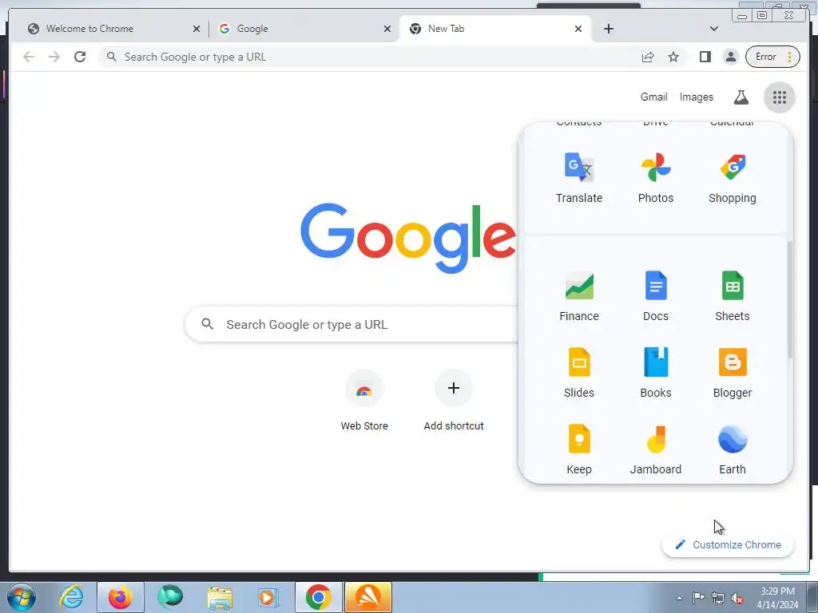The image size is (818, 613).
Task: Open Jamboard app
Action: point(656,449)
